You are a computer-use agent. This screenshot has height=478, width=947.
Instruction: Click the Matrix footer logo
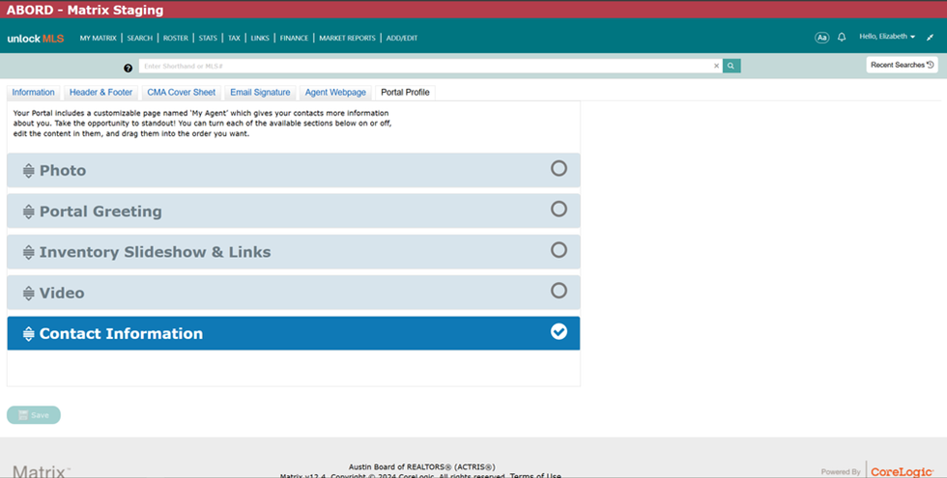(x=41, y=471)
